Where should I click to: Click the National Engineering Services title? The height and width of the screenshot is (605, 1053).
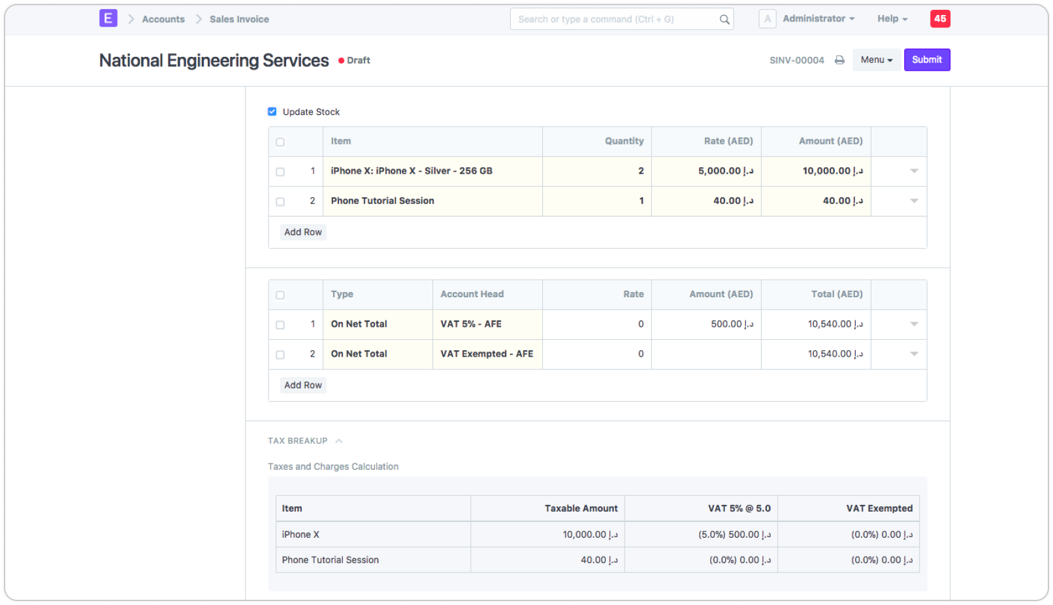(214, 60)
